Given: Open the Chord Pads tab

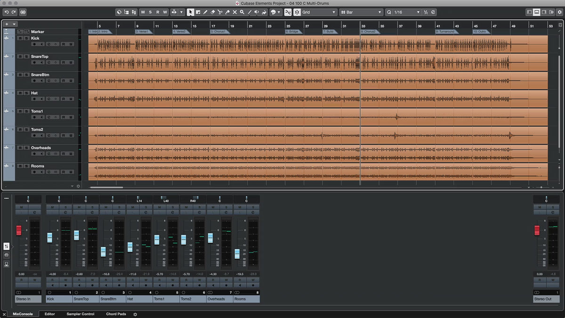Looking at the screenshot, I should pyautogui.click(x=116, y=314).
